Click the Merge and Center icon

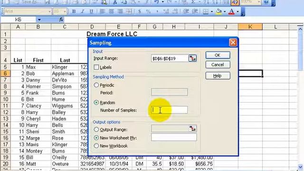click(x=129, y=11)
